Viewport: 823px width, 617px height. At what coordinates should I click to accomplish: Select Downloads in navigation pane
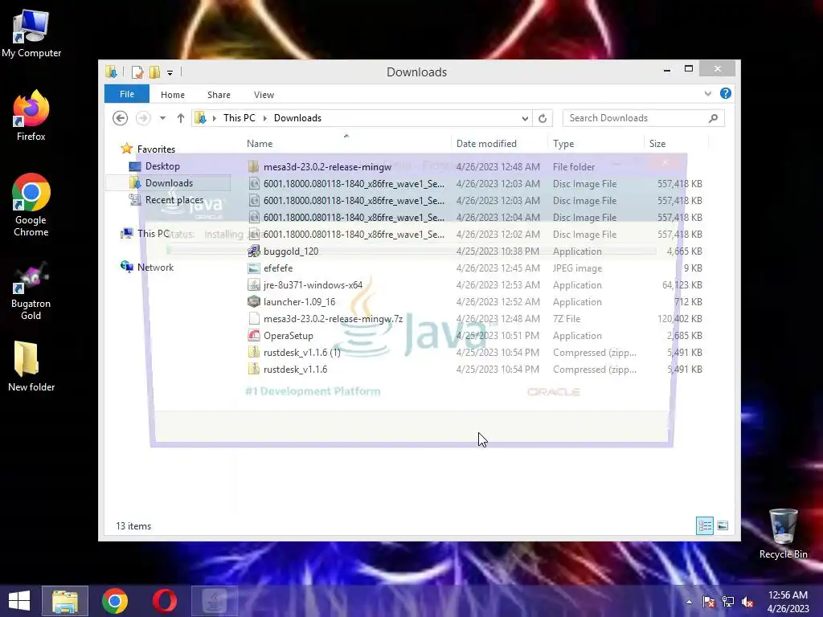click(169, 183)
